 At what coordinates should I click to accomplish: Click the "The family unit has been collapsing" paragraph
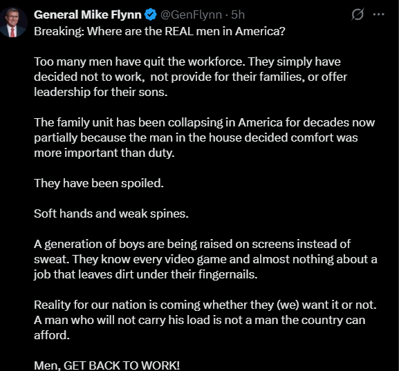pyautogui.click(x=204, y=137)
